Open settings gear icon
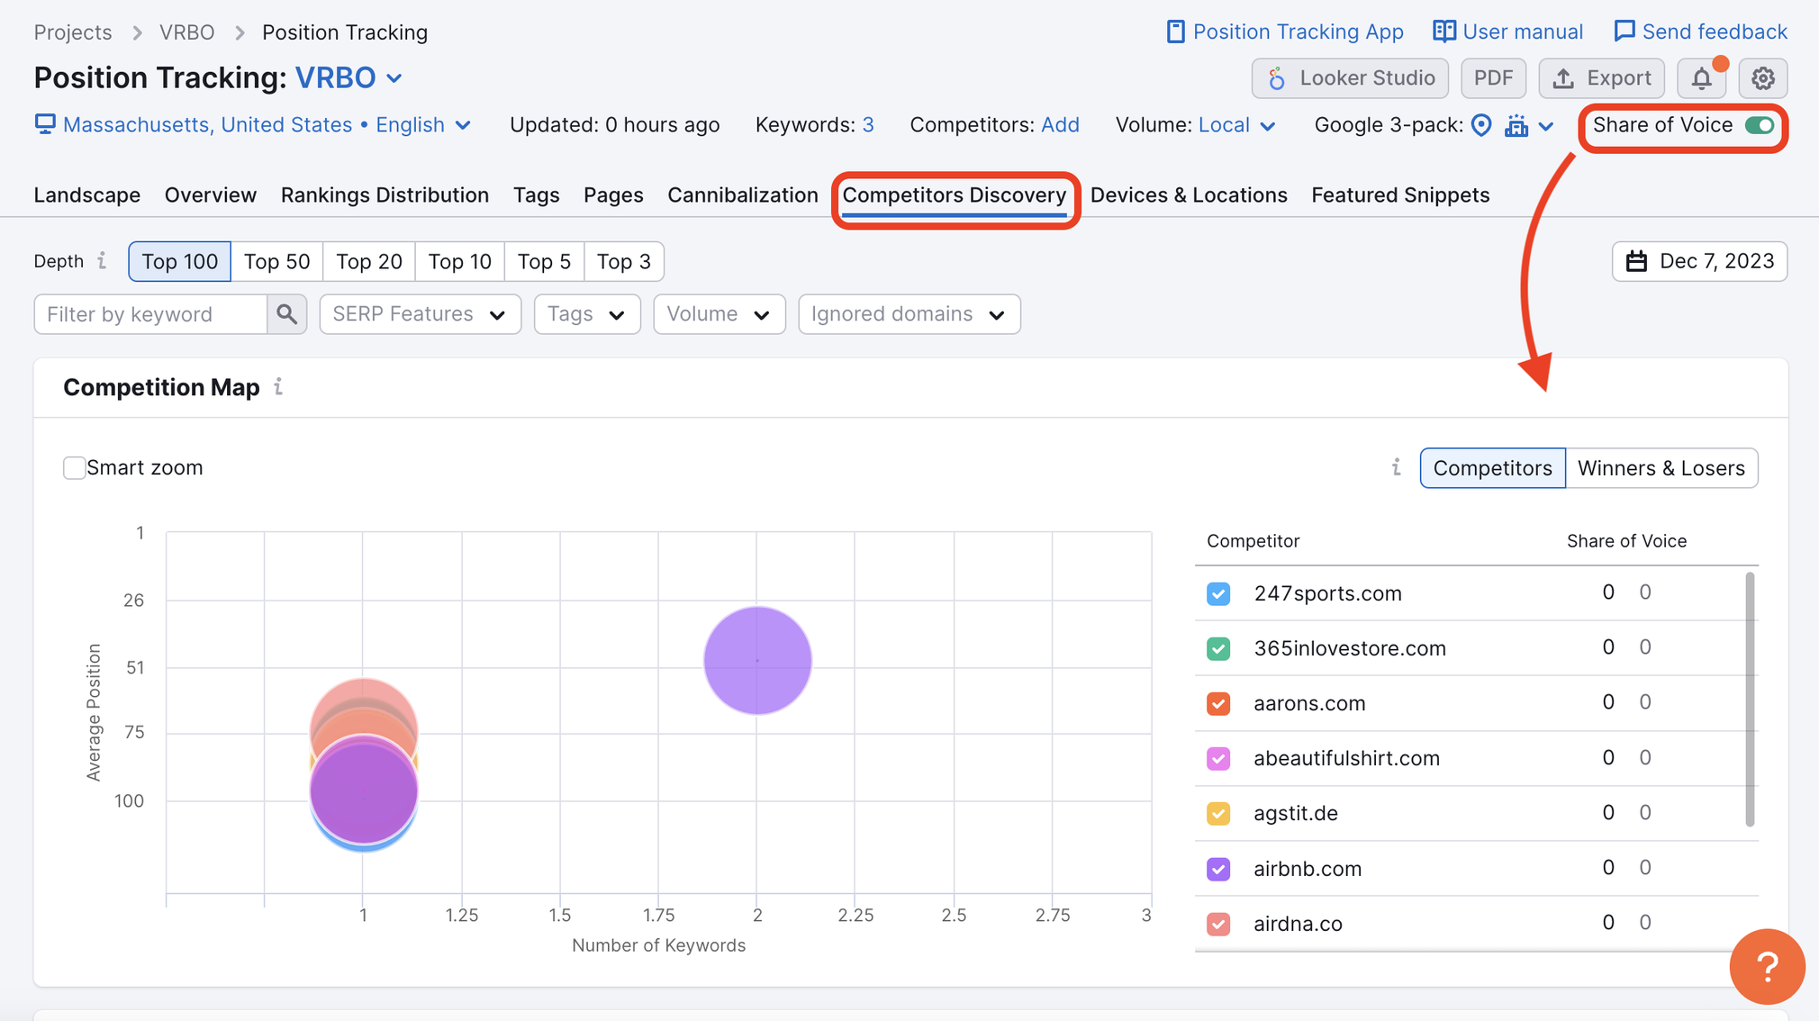 click(x=1762, y=78)
